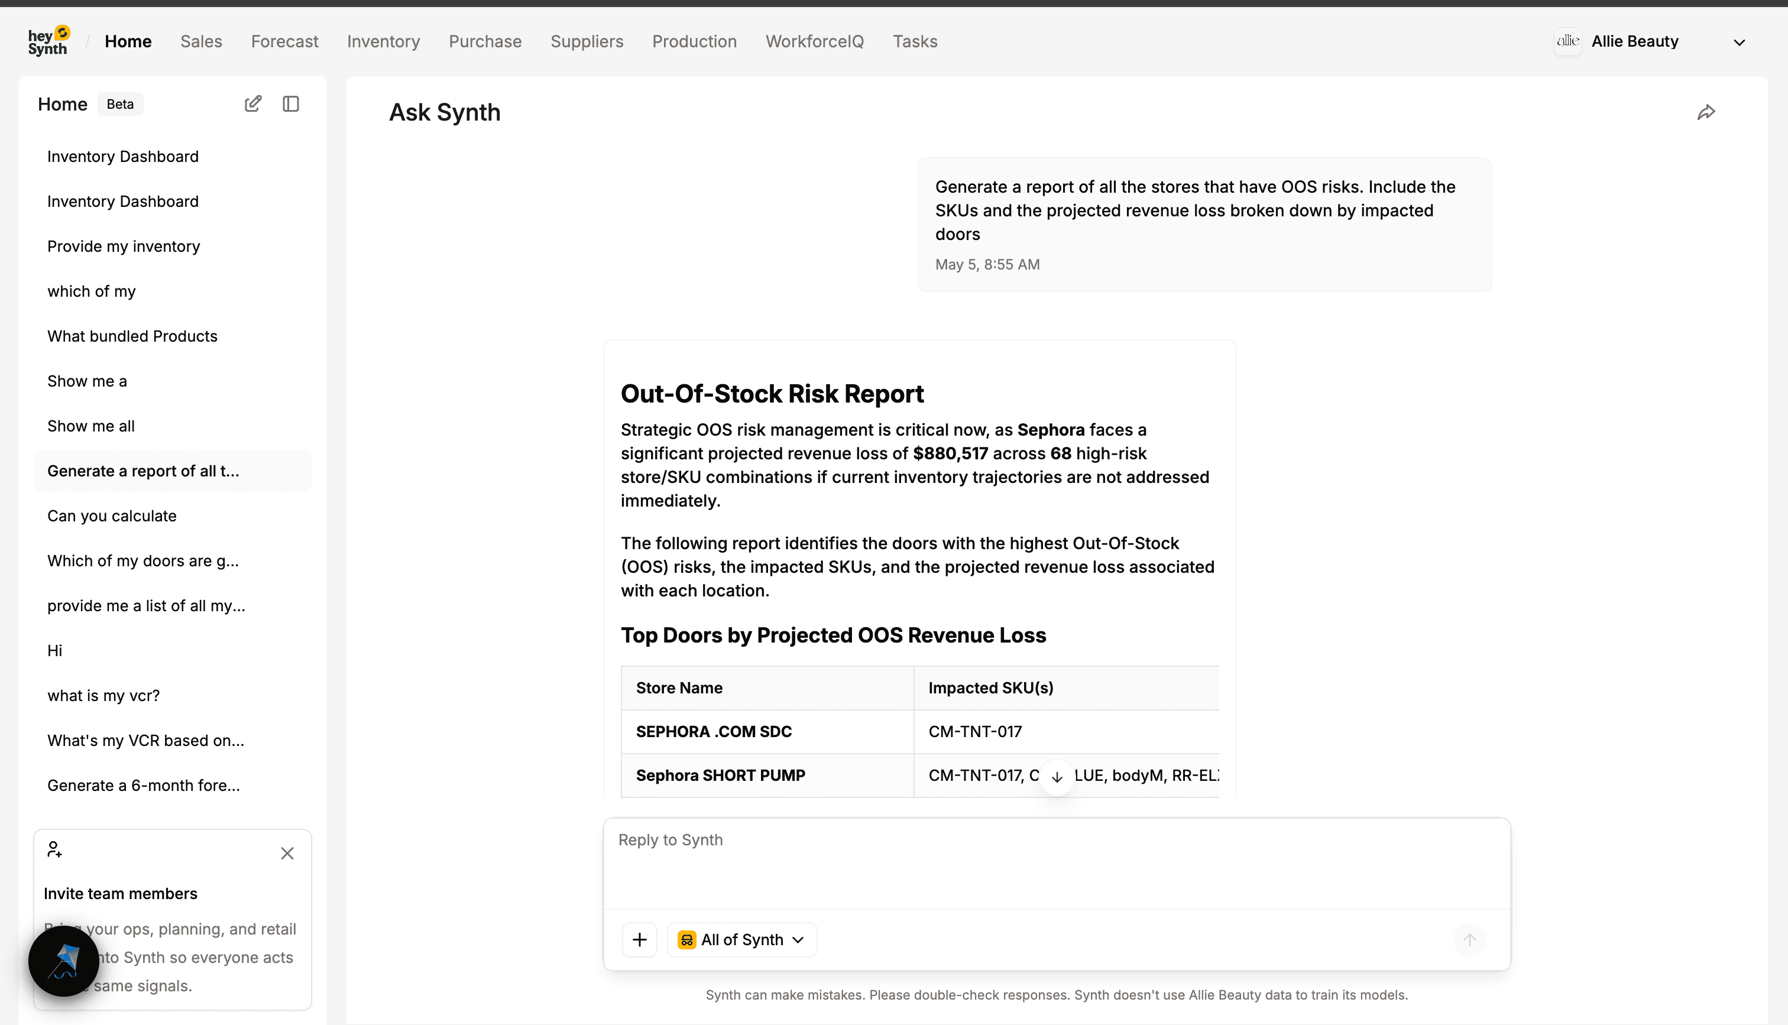Click the heySynth logo
1788x1025 pixels.
(48, 41)
